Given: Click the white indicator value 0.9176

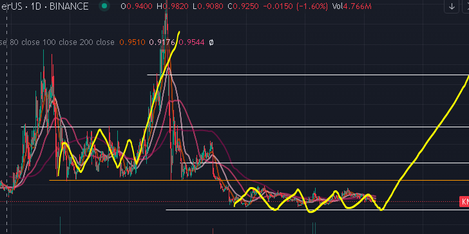Looking at the screenshot, I should pos(162,42).
